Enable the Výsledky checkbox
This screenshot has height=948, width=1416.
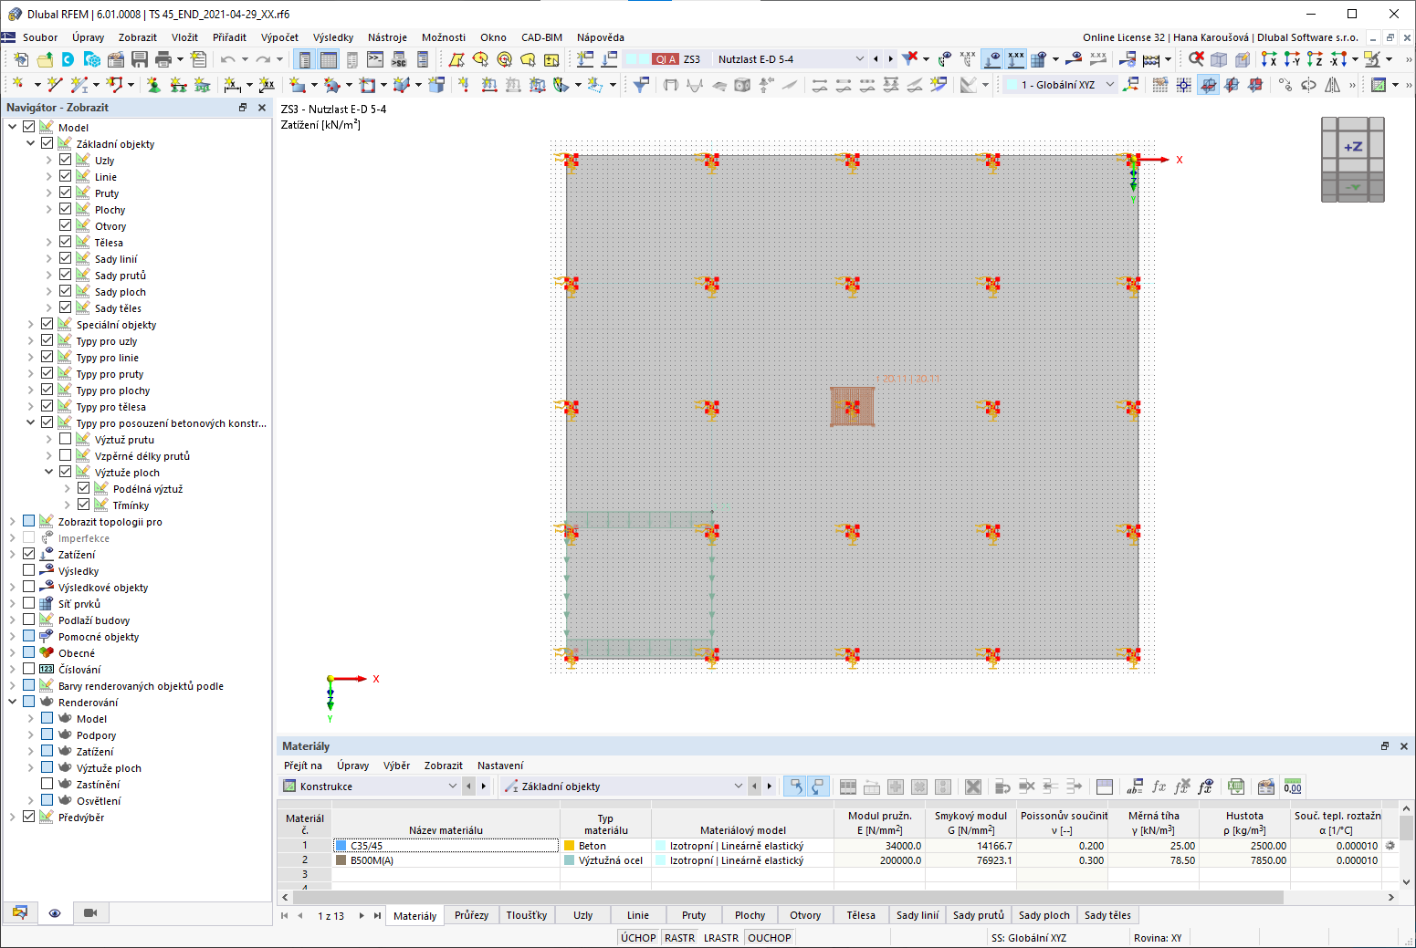click(28, 570)
